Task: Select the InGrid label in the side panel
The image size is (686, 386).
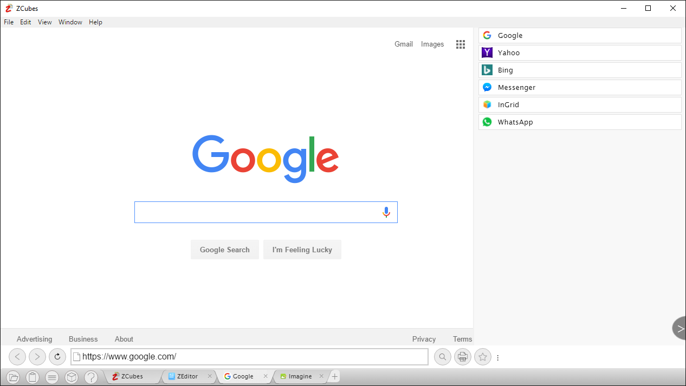Action: point(509,104)
